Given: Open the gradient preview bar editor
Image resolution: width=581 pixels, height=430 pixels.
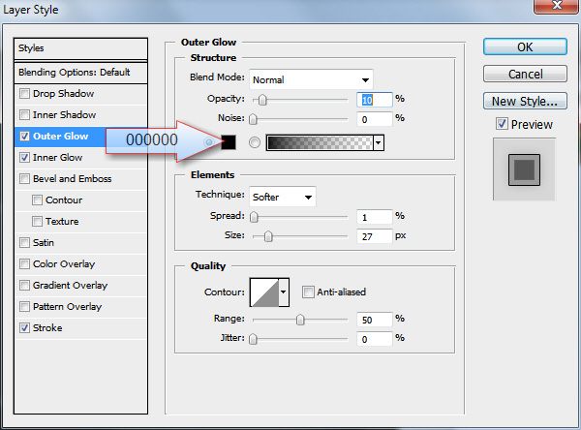Looking at the screenshot, I should [320, 142].
